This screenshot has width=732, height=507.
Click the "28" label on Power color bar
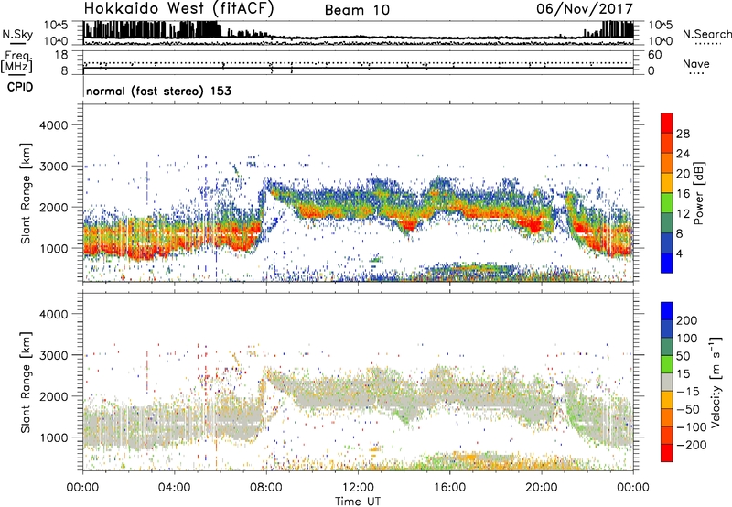point(683,134)
